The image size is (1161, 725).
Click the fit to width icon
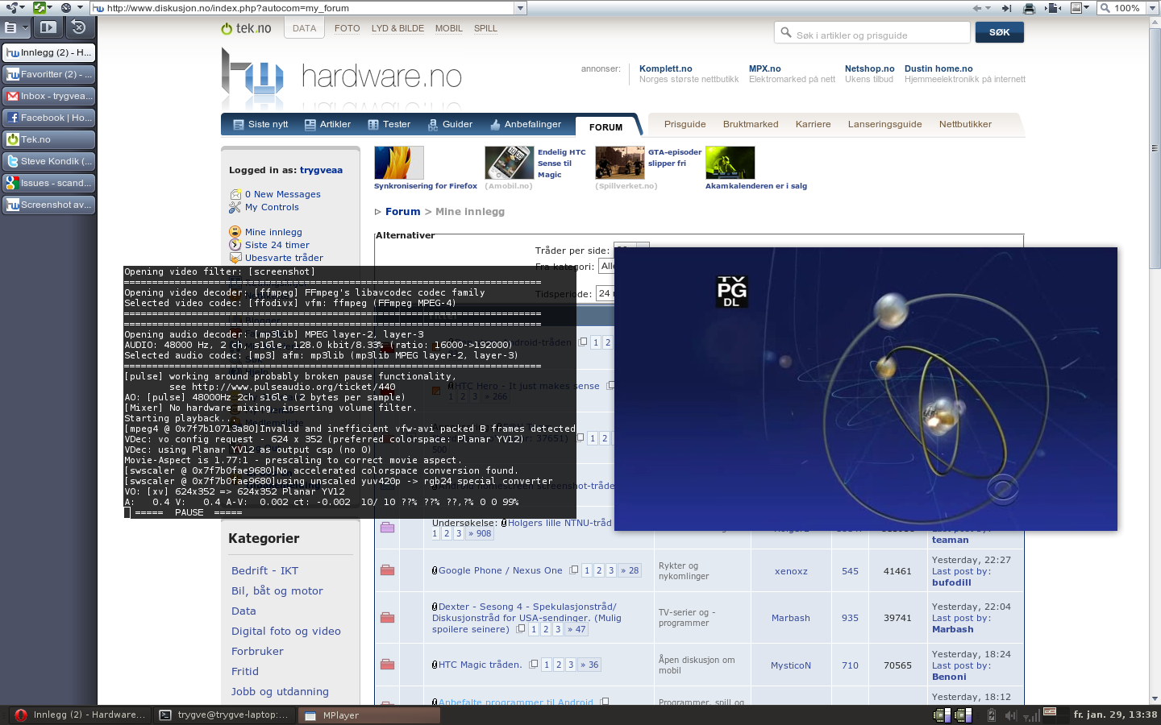pos(1053,8)
